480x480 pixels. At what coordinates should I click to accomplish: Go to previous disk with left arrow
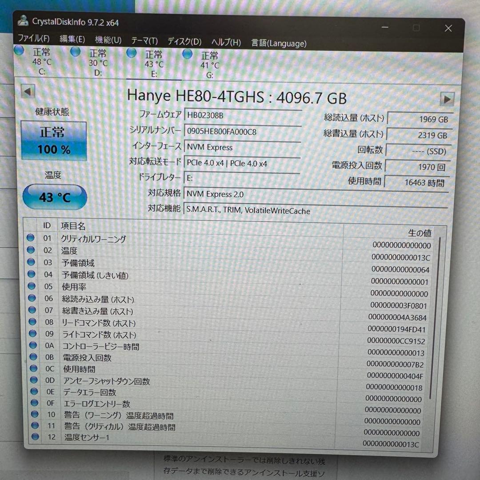point(28,92)
